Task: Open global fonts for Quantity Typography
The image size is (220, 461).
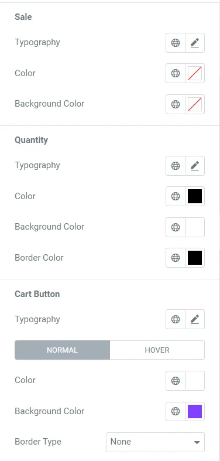Action: [176, 166]
